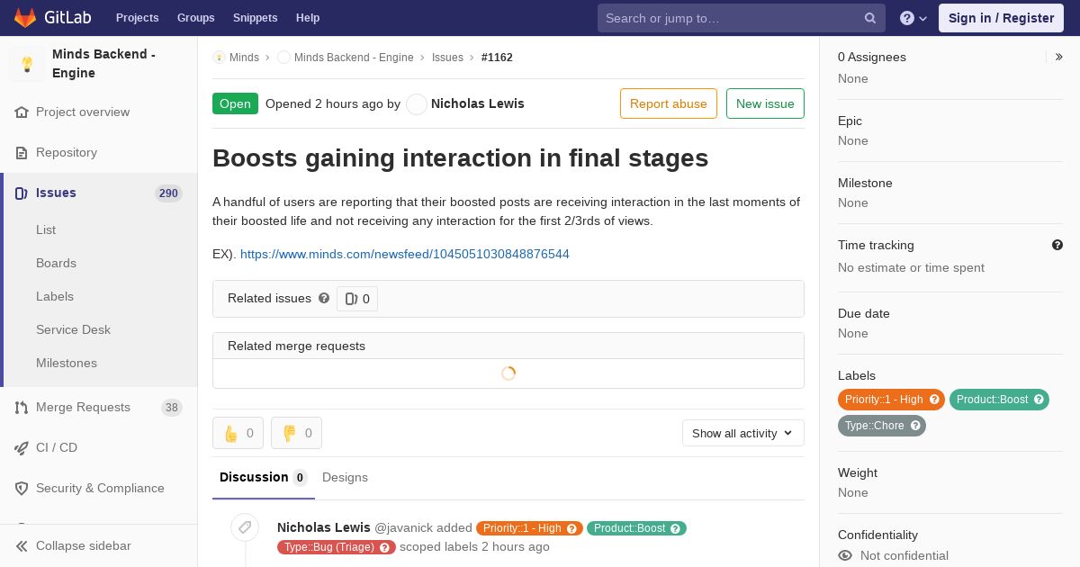The height and width of the screenshot is (567, 1080).
Task: Click the label tag icon in activity timeline
Action: coord(245,528)
